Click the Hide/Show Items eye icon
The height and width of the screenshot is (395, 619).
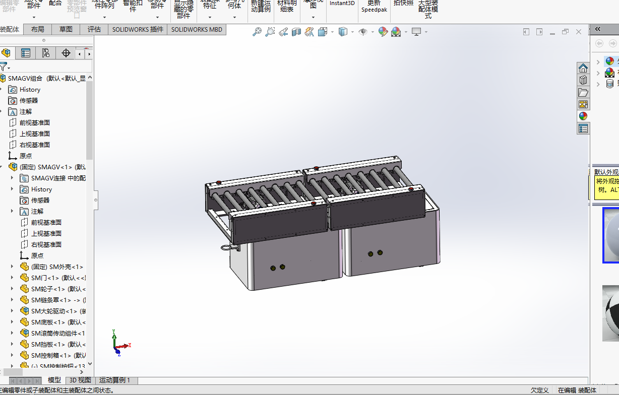[x=363, y=32]
